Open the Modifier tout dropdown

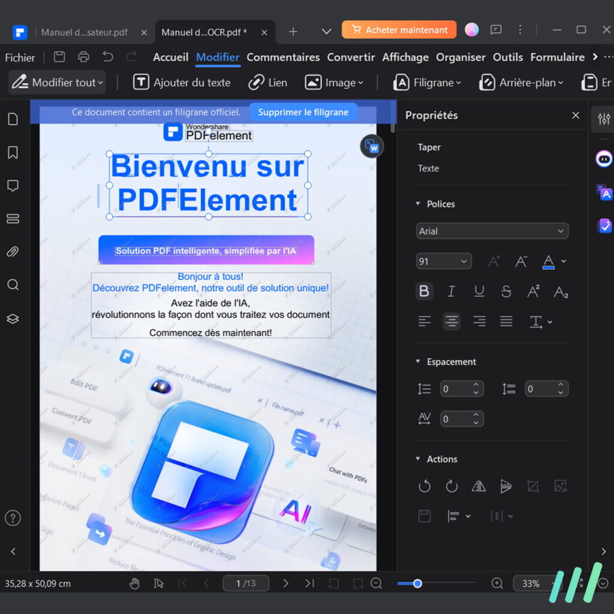click(57, 82)
